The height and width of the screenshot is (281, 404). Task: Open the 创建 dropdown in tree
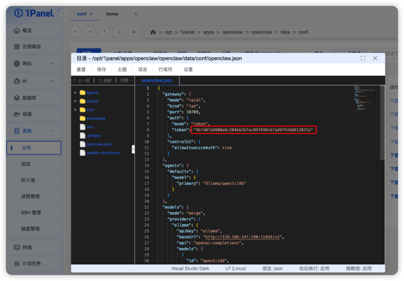pyautogui.click(x=127, y=81)
